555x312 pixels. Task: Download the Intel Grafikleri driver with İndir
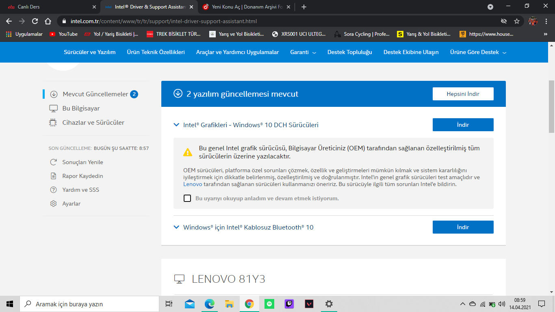(463, 125)
